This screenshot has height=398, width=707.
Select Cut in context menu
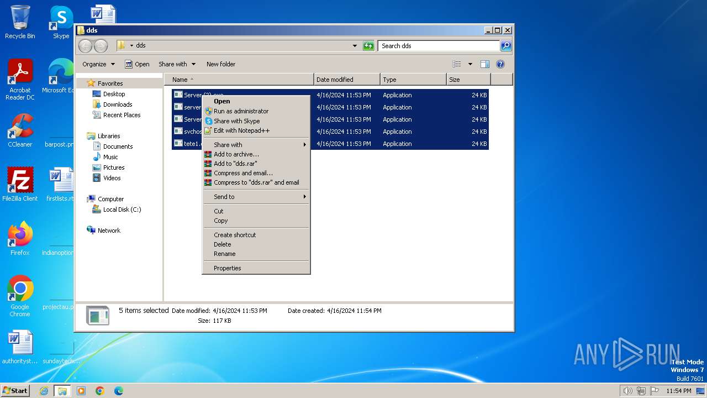point(256,211)
